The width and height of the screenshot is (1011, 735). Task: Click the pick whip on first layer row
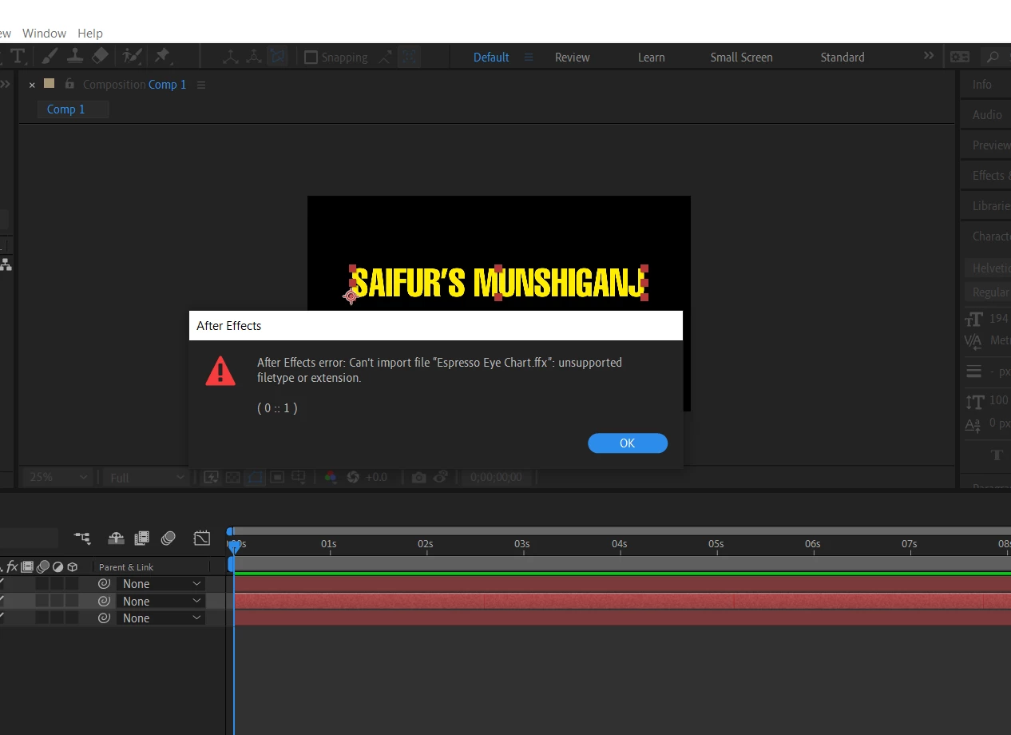click(x=104, y=584)
